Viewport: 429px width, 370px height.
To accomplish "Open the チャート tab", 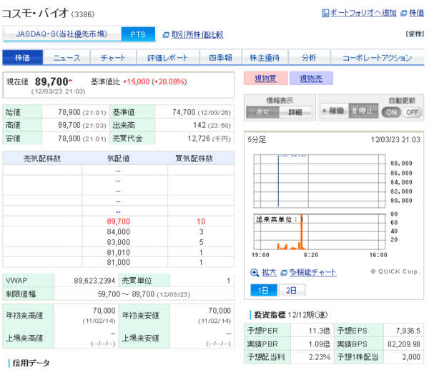I will tap(113, 58).
